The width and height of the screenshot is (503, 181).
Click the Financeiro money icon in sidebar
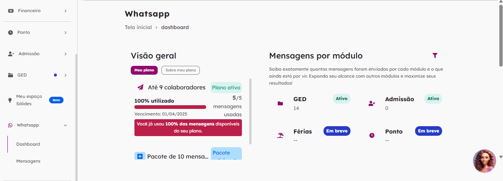[x=11, y=11]
